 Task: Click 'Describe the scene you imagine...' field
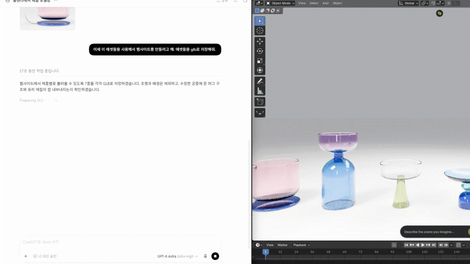click(x=434, y=232)
